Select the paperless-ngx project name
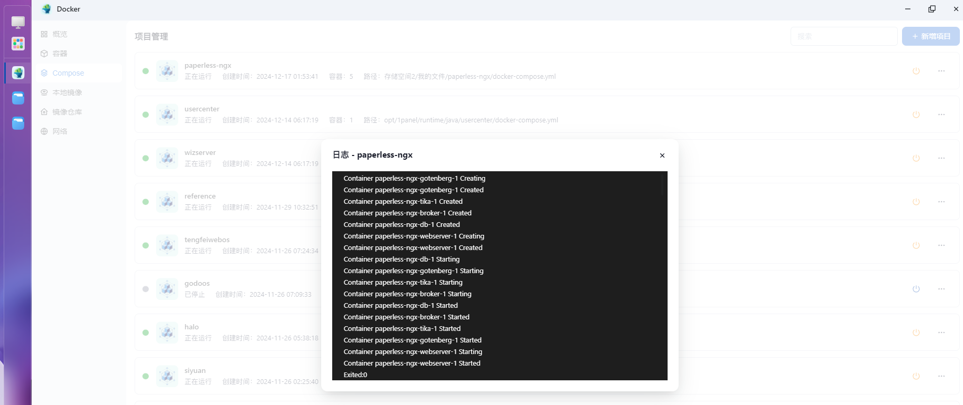 click(x=208, y=66)
